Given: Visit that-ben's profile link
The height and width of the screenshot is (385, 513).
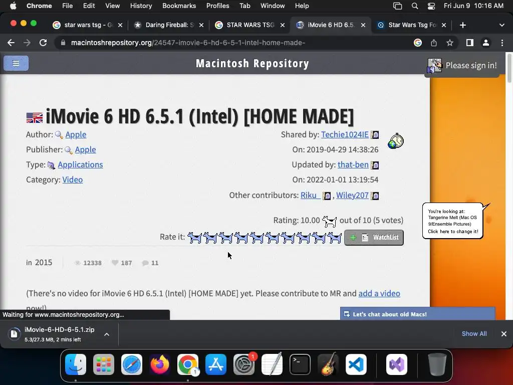Looking at the screenshot, I should click(x=353, y=164).
